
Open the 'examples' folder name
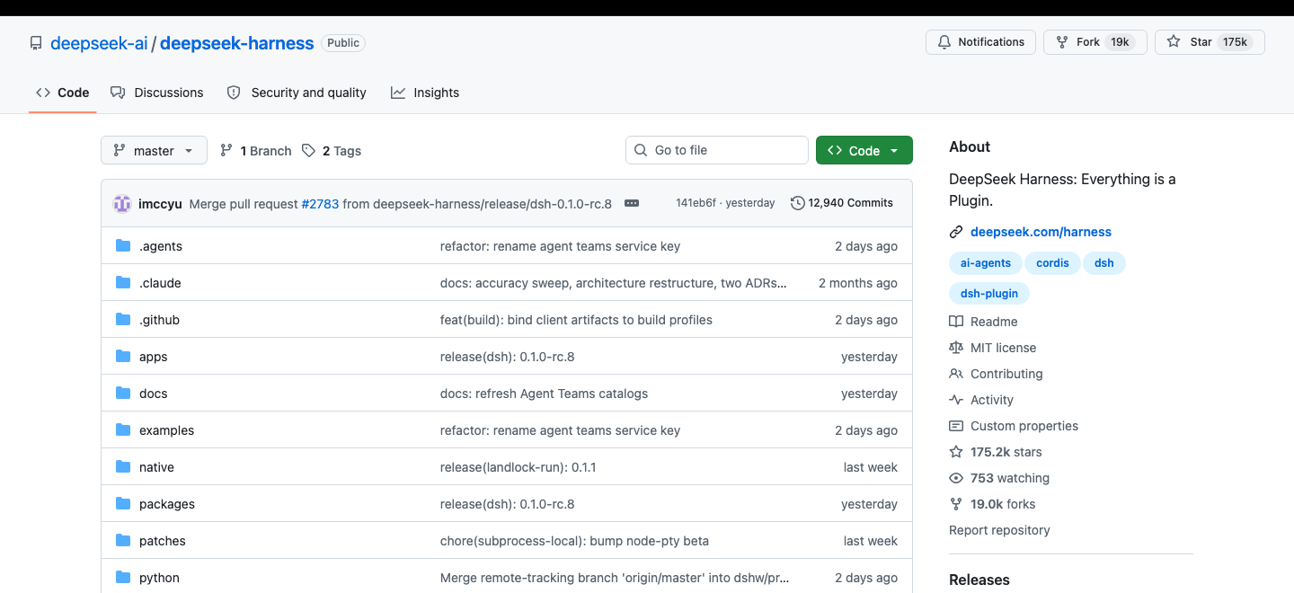tap(166, 430)
